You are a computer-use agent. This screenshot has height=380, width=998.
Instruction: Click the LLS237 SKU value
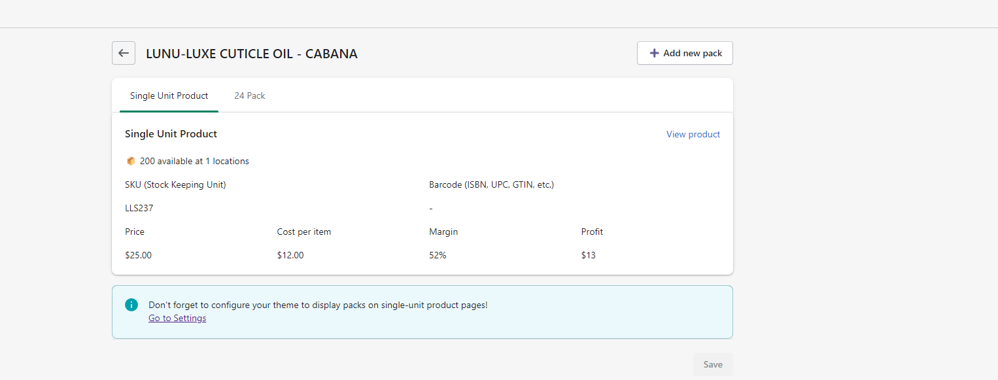139,208
